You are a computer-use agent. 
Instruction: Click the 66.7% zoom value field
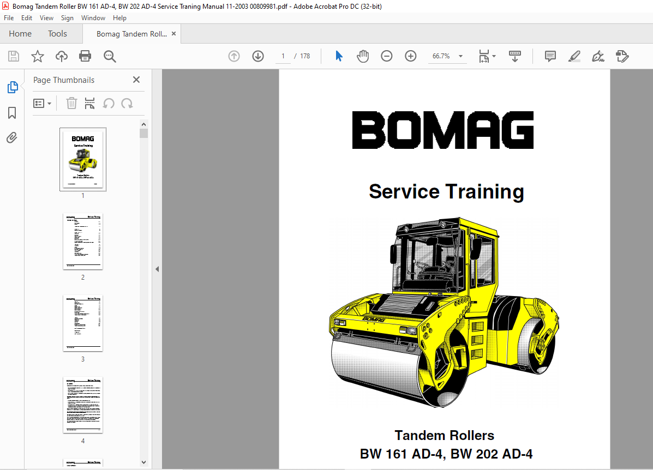coord(441,56)
